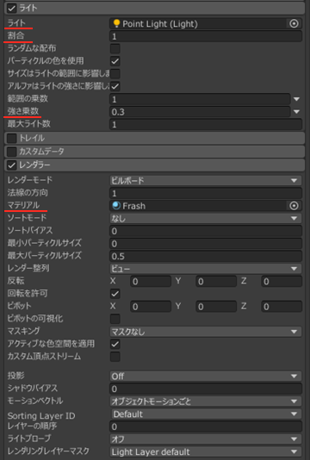Click the マテリアル label
310x460 pixels.
(23, 205)
